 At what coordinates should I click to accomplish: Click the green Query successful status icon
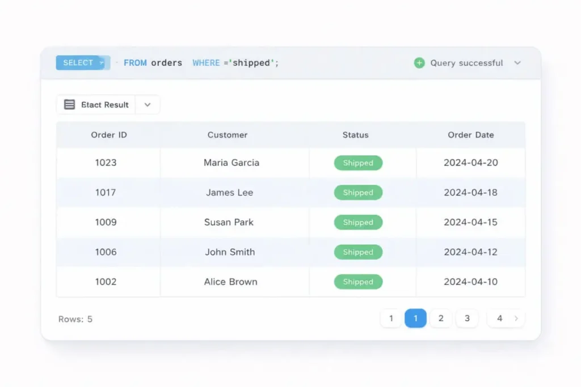click(x=419, y=63)
